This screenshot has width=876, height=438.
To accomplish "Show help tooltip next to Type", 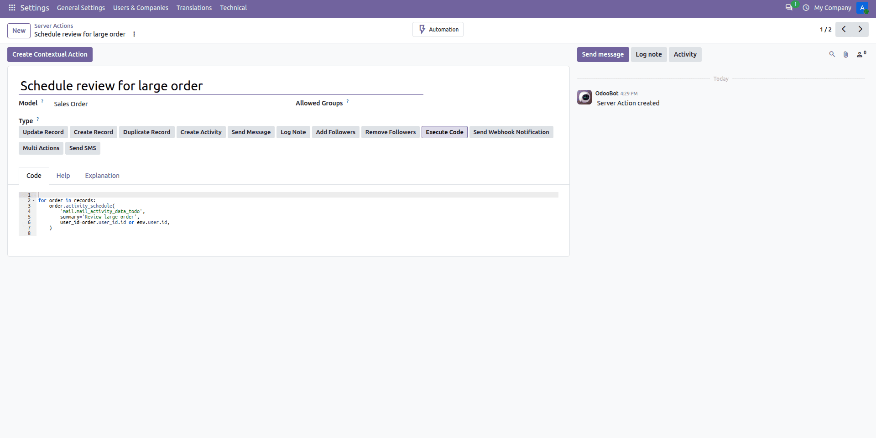I will [38, 119].
